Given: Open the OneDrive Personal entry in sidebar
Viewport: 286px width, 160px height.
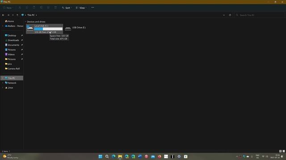Looking at the screenshot, I should (x=14, y=26).
